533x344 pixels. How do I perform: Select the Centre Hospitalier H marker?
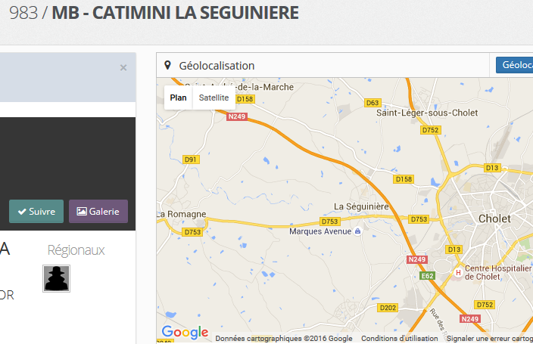(x=457, y=272)
